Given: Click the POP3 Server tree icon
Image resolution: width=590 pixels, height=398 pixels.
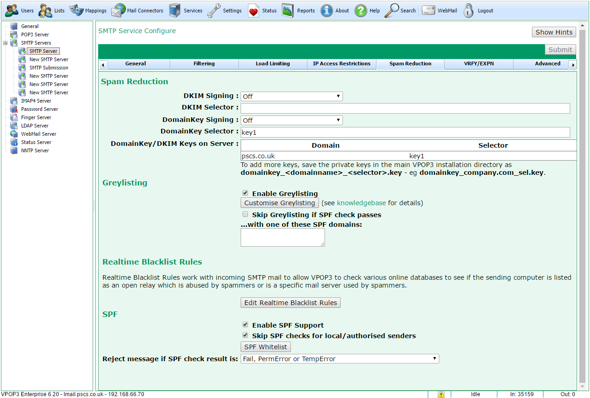Looking at the screenshot, I should [x=14, y=35].
